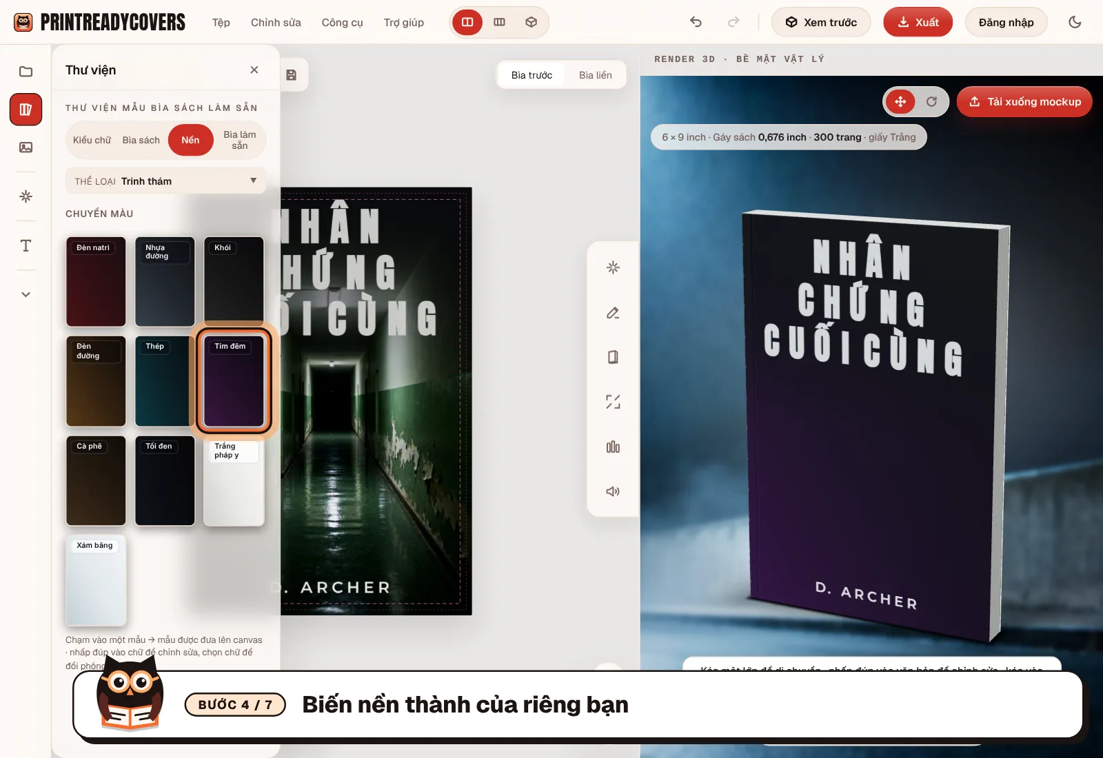Image resolution: width=1103 pixels, height=758 pixels.
Task: Open the Công cụ menu
Action: (342, 22)
